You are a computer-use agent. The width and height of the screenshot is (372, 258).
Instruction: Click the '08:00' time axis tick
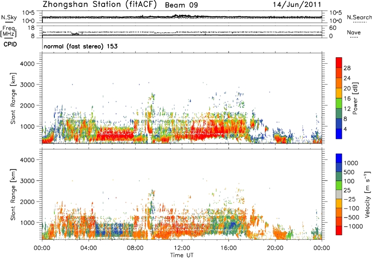click(x=135, y=248)
